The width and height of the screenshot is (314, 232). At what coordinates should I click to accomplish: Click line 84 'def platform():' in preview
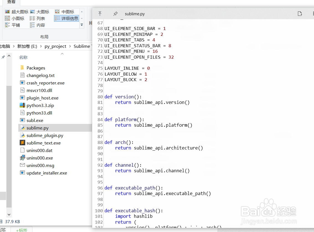coord(124,120)
